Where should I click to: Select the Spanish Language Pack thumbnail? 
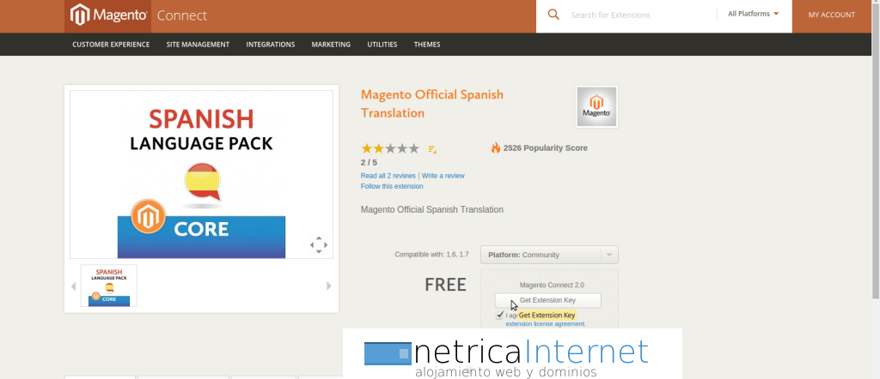point(109,286)
